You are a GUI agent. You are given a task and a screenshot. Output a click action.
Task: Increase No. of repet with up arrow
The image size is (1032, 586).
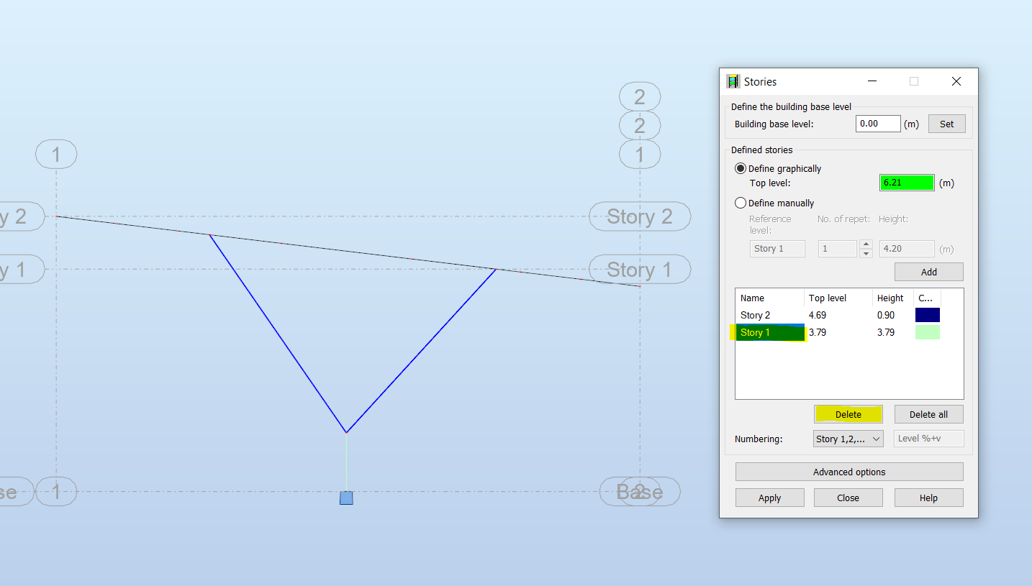pos(866,244)
